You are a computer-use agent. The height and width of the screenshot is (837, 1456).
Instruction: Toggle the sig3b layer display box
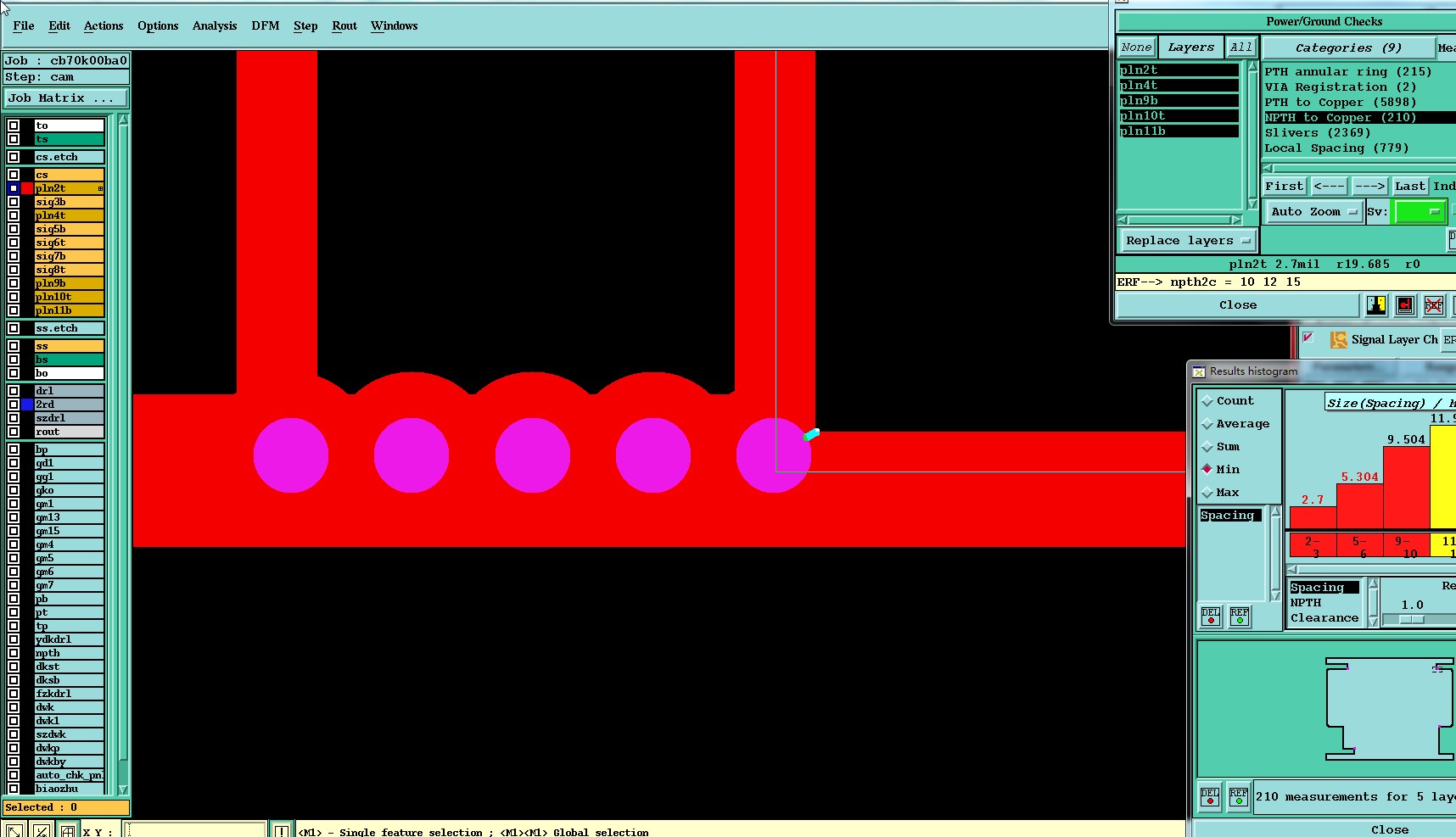pyautogui.click(x=14, y=202)
